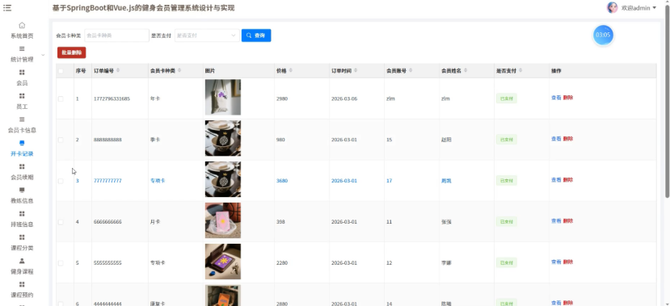Viewport: 670px width, 306px height.
Task: Open the 欢迎admin user dropdown
Action: [631, 8]
